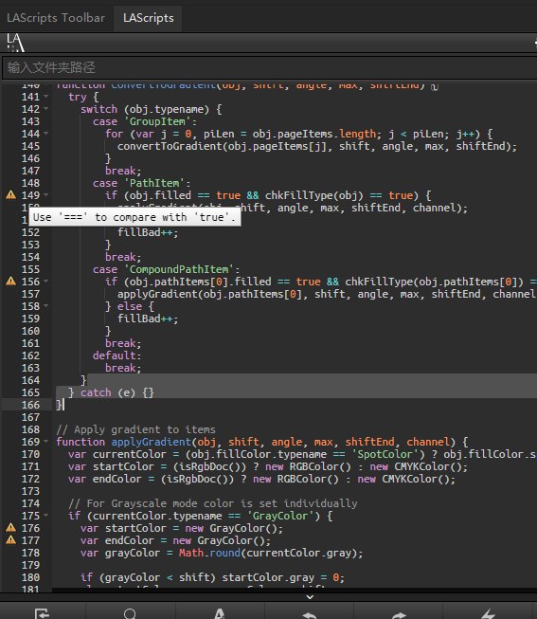The height and width of the screenshot is (619, 537).
Task: Switch to LAScripts Toolbar tab
Action: click(x=56, y=18)
